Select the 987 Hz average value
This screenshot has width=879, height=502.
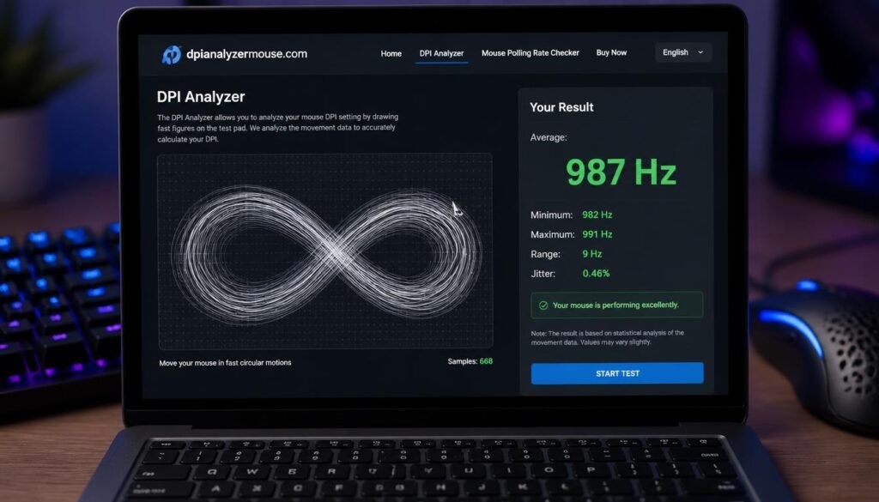pos(621,172)
